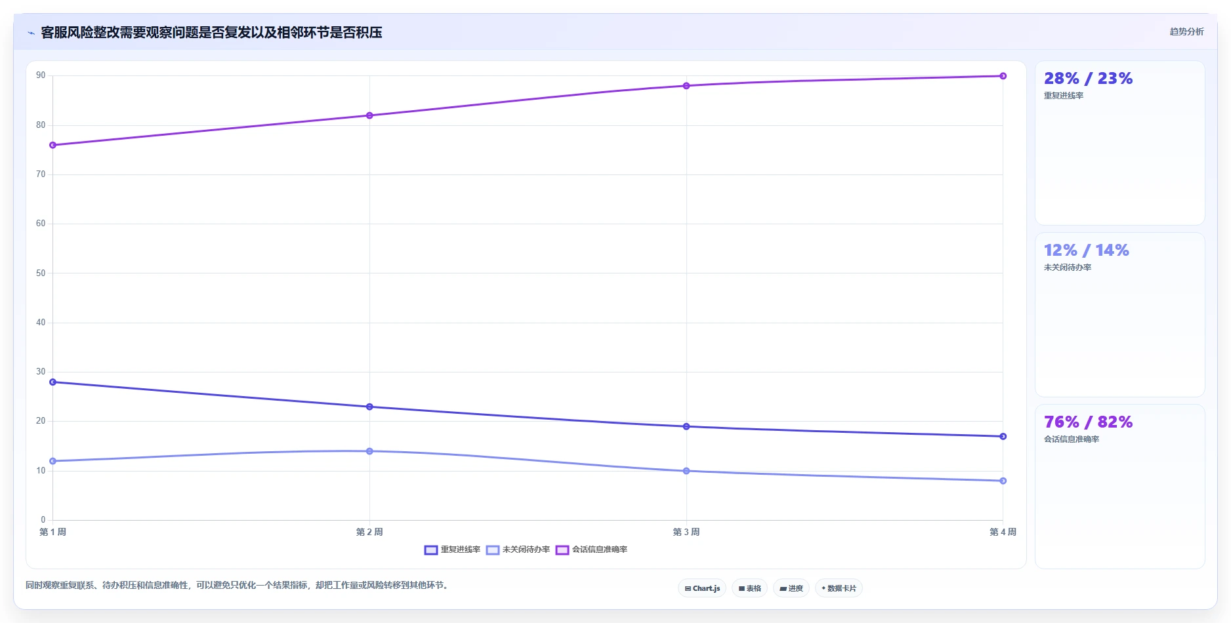Screen dimensions: 1231x623
Task: Select the Chart.js tag chip
Action: coord(702,588)
